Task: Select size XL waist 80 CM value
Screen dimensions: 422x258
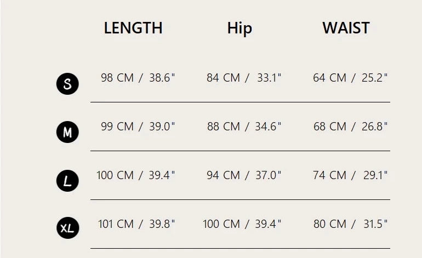Action: tap(330, 224)
